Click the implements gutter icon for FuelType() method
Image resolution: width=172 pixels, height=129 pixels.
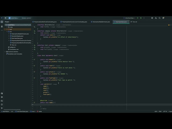[34, 78]
